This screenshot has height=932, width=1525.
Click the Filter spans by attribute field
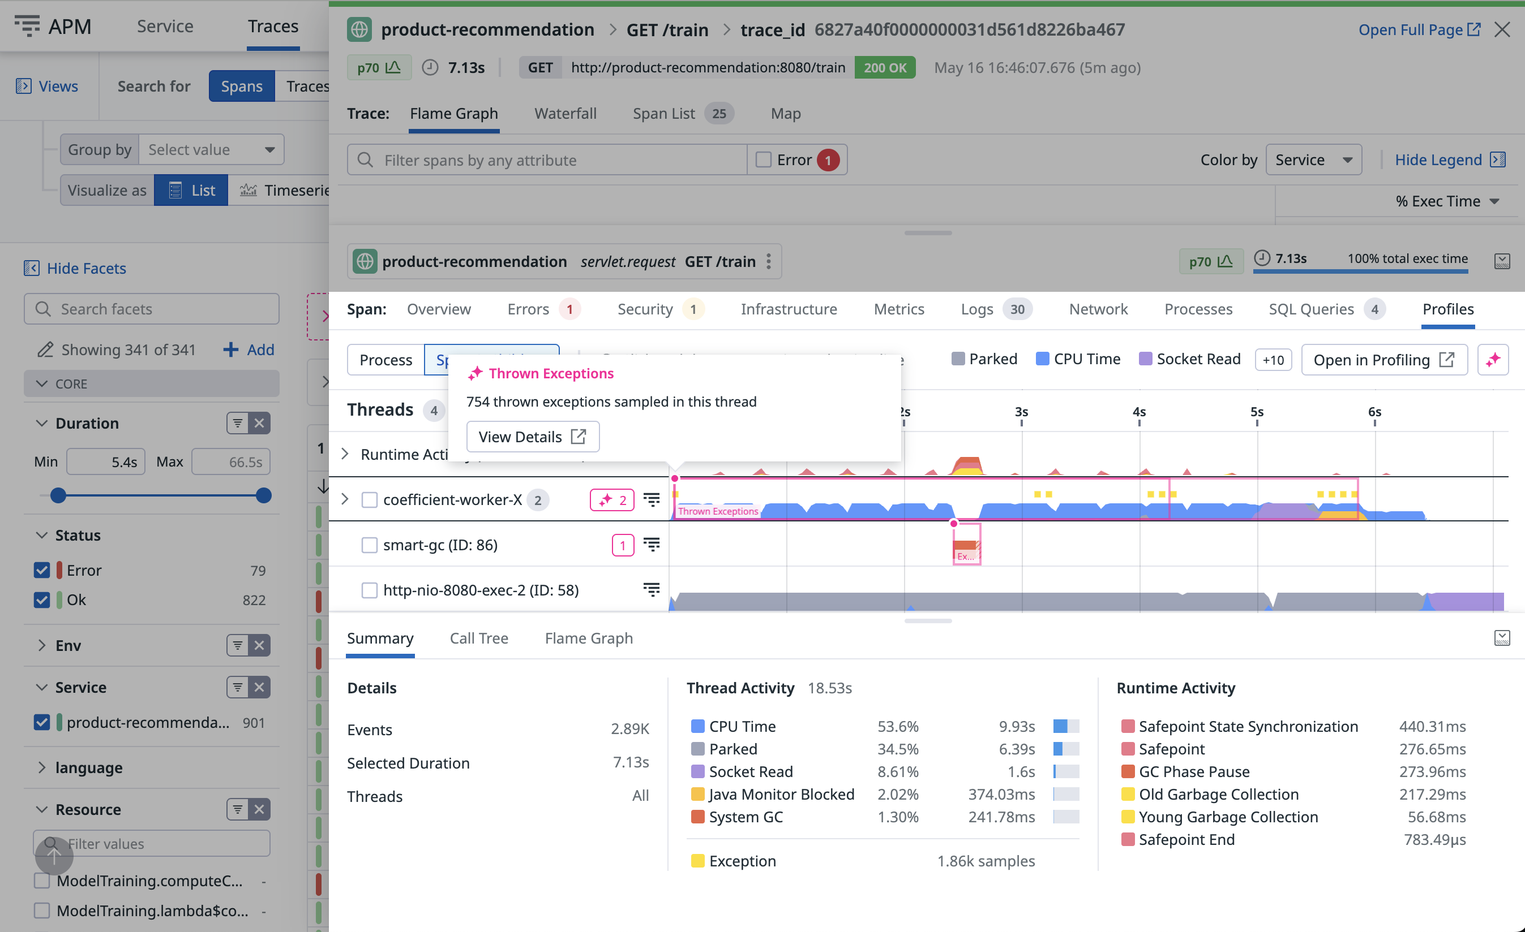tap(547, 160)
